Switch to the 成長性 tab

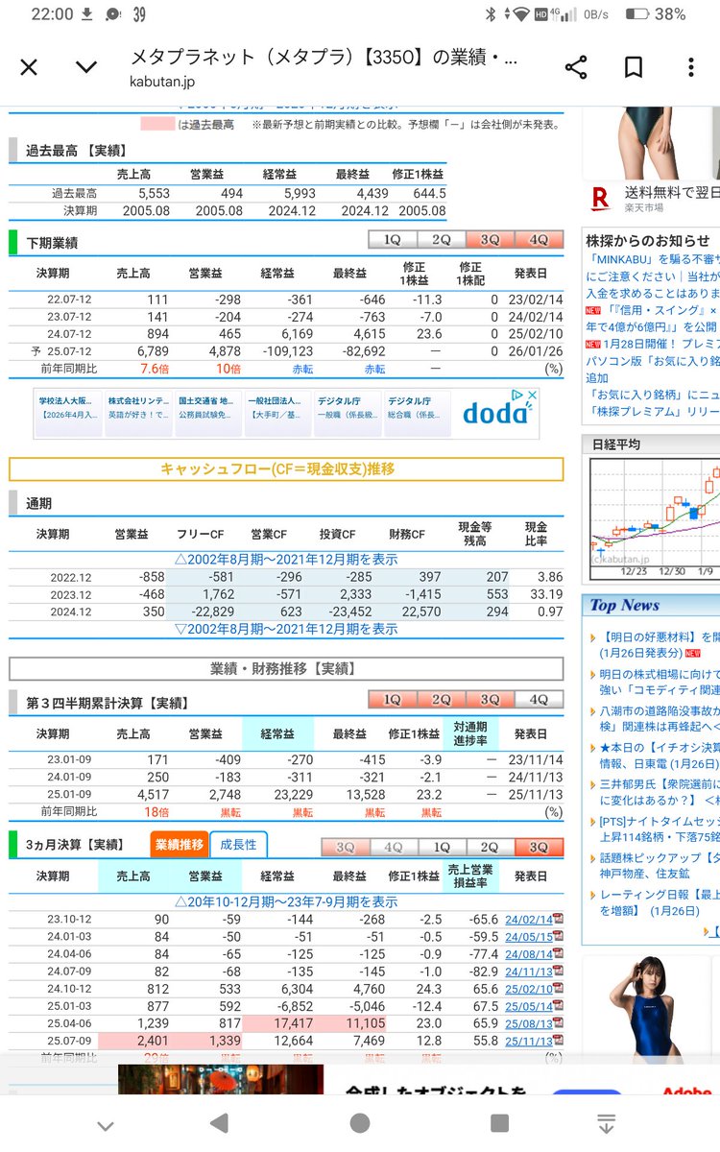pos(238,845)
